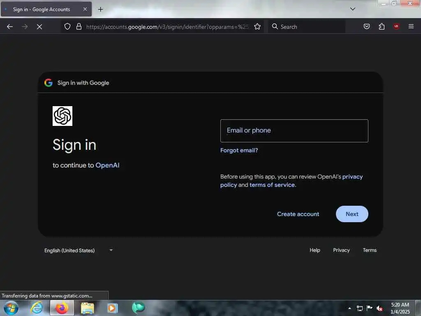Open Windows Media Player from taskbar
The height and width of the screenshot is (316, 421).
113,308
